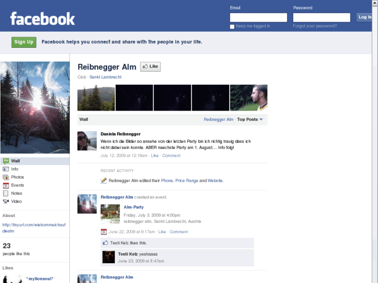
Task: Focus the Password input field
Action: coord(322,17)
